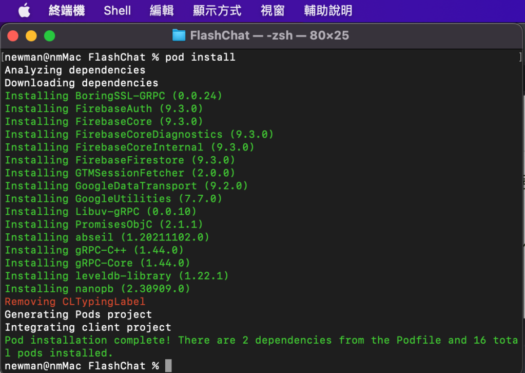
Task: Click the FlashChat folder icon in title bar
Action: point(179,35)
